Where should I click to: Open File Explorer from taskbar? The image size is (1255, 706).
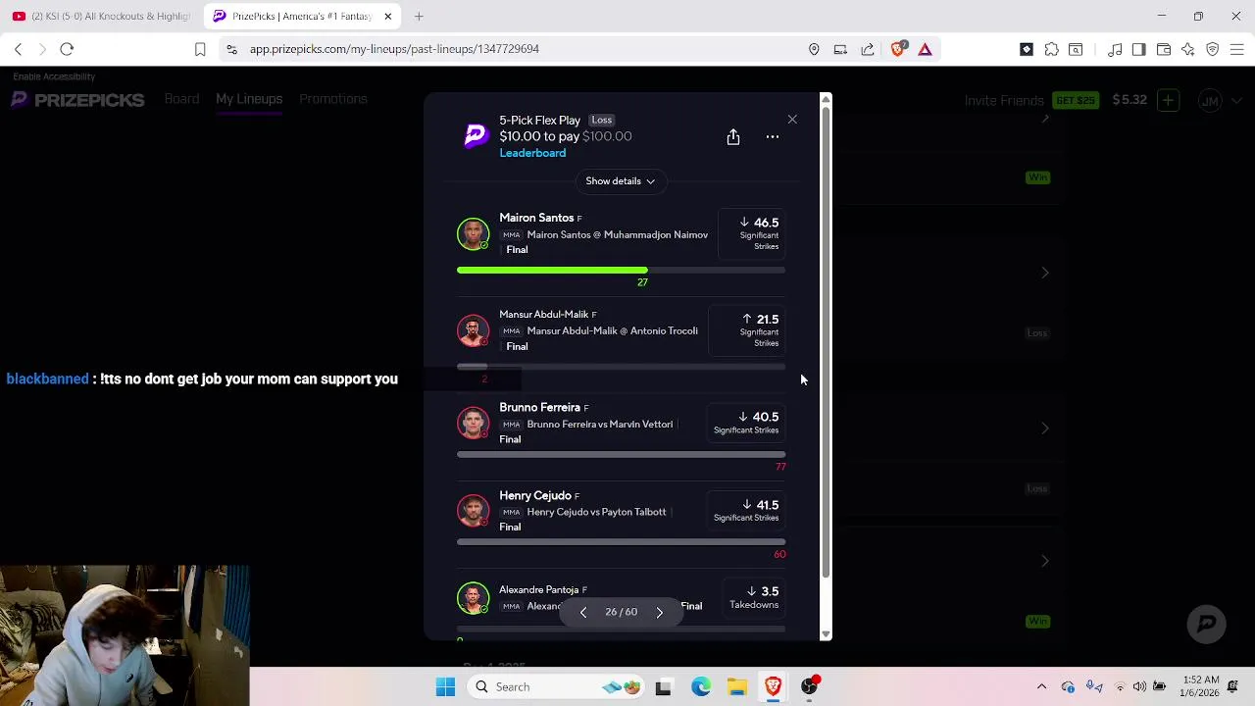point(737,686)
